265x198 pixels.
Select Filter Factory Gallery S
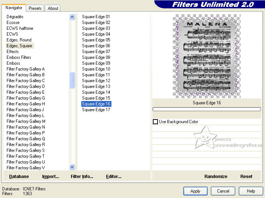point(25,150)
